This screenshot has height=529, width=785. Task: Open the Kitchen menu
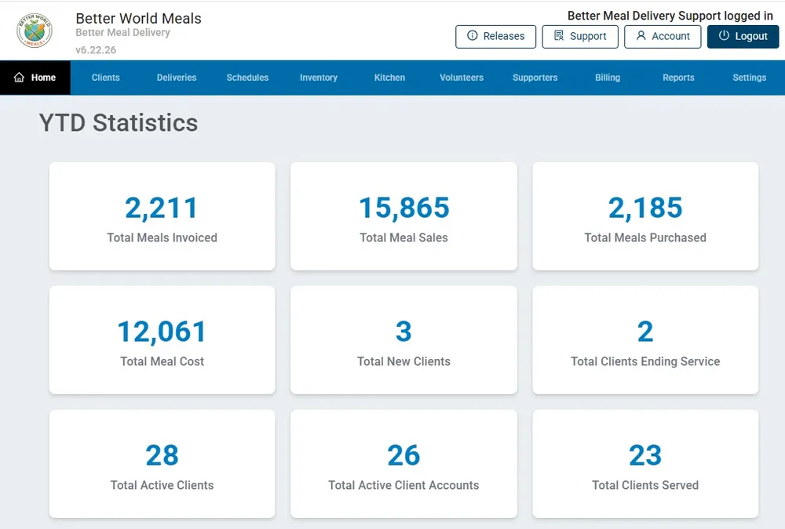(389, 78)
